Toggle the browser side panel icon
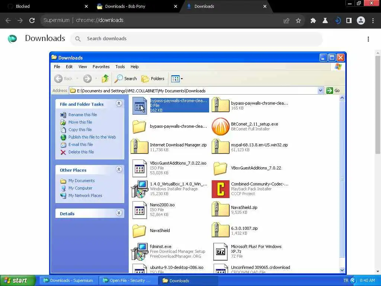 coord(349,21)
